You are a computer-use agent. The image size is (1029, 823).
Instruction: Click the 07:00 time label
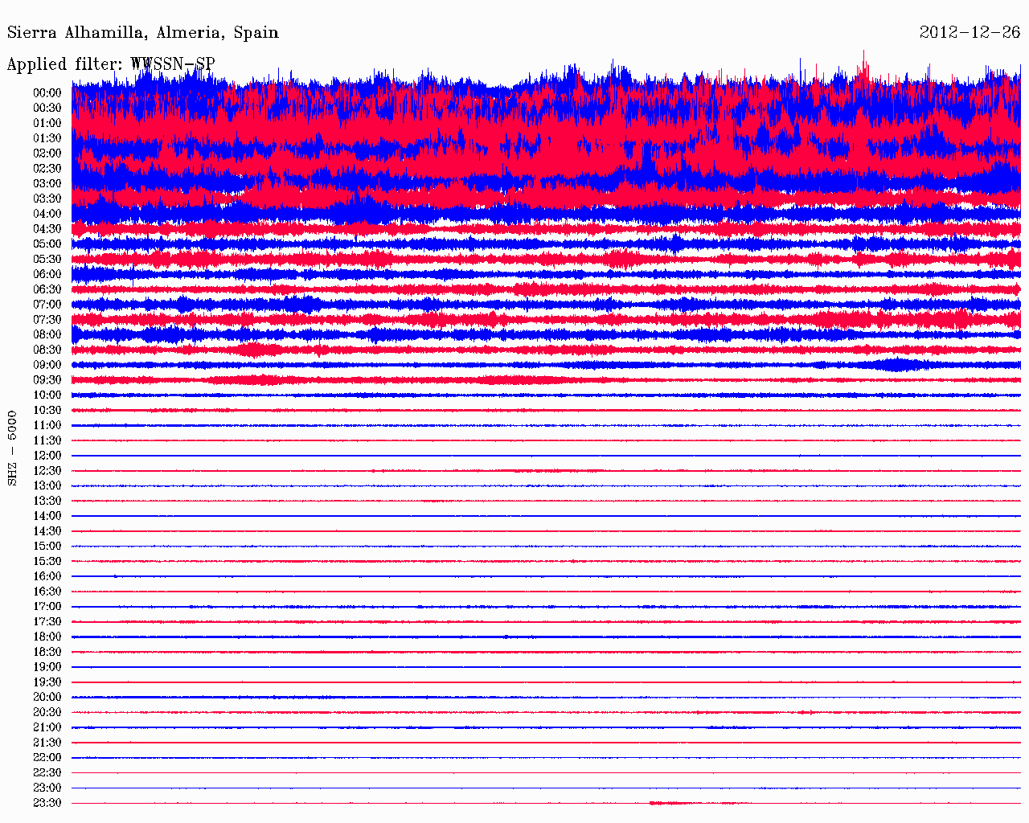pyautogui.click(x=47, y=305)
